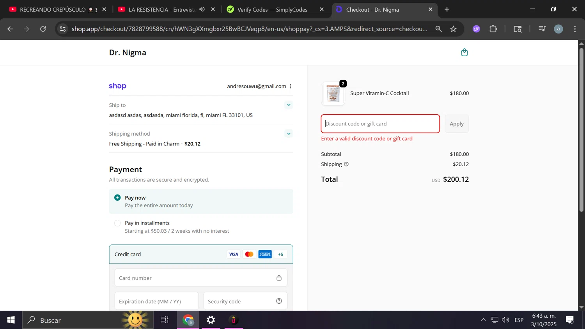The image size is (585, 329).
Task: Open the account options menu beside the email
Action: click(291, 86)
